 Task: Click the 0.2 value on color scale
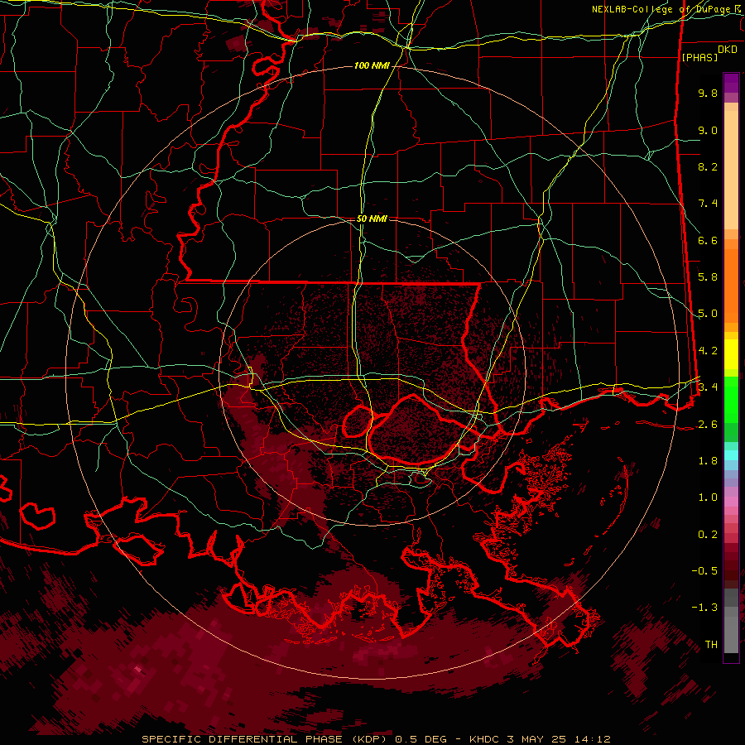(x=708, y=535)
